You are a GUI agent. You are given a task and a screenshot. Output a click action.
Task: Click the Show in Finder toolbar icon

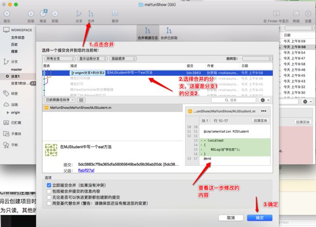click(x=276, y=14)
